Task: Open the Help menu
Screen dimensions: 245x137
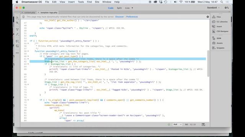Action: (117, 2)
